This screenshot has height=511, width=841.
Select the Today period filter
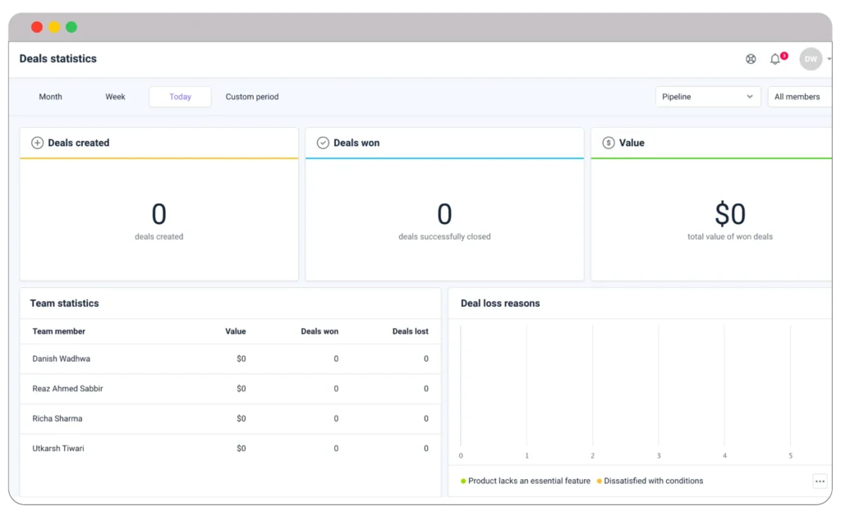pyautogui.click(x=180, y=96)
